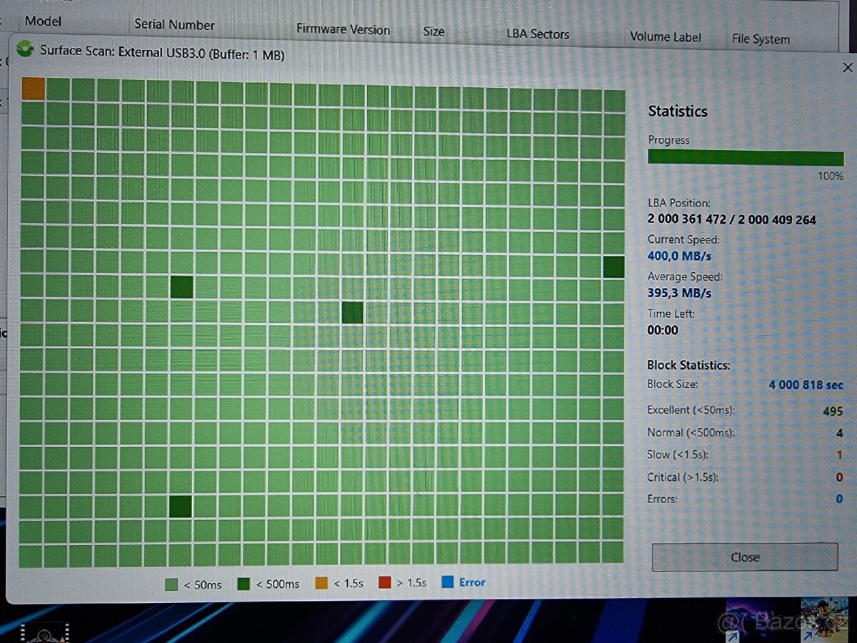Viewport: 857px width, 643px height.
Task: Click the Error legend label text
Action: click(472, 582)
